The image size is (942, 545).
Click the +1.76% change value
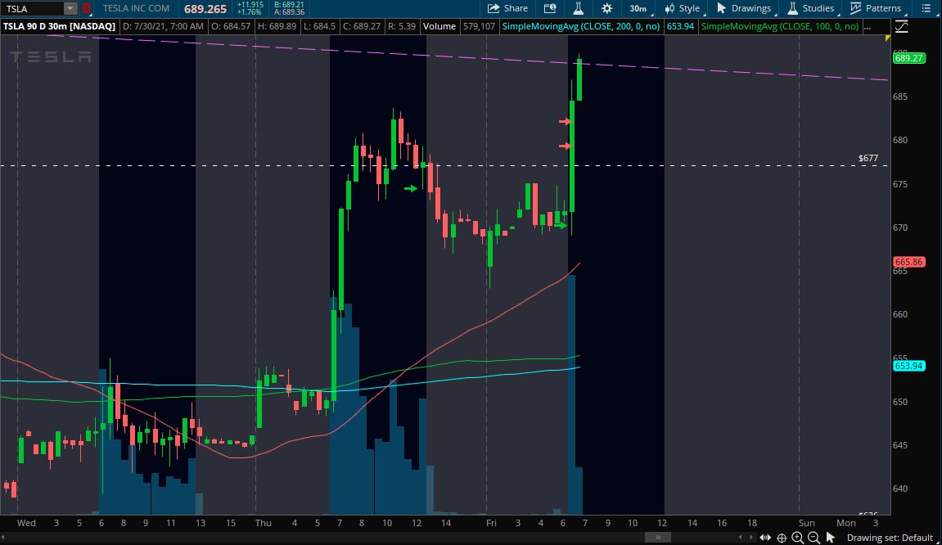[x=250, y=12]
